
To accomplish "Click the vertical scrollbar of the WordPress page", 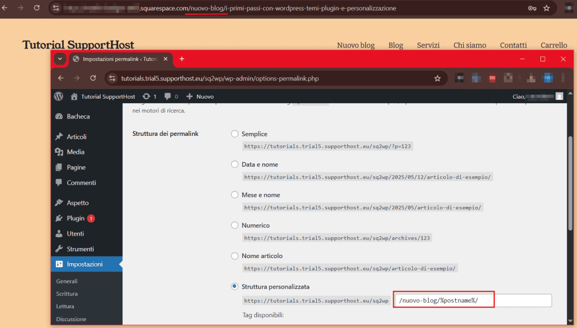I will (570, 183).
